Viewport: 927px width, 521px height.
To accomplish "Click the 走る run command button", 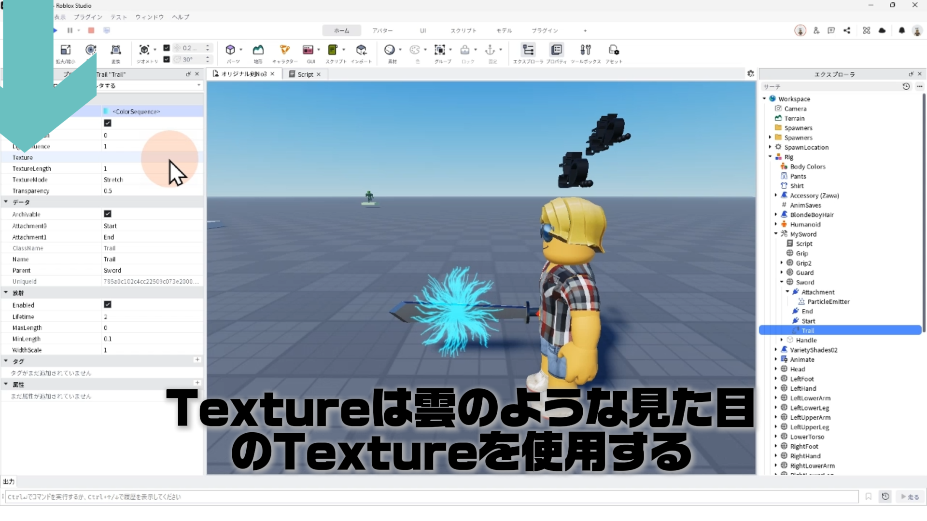I will pyautogui.click(x=910, y=497).
